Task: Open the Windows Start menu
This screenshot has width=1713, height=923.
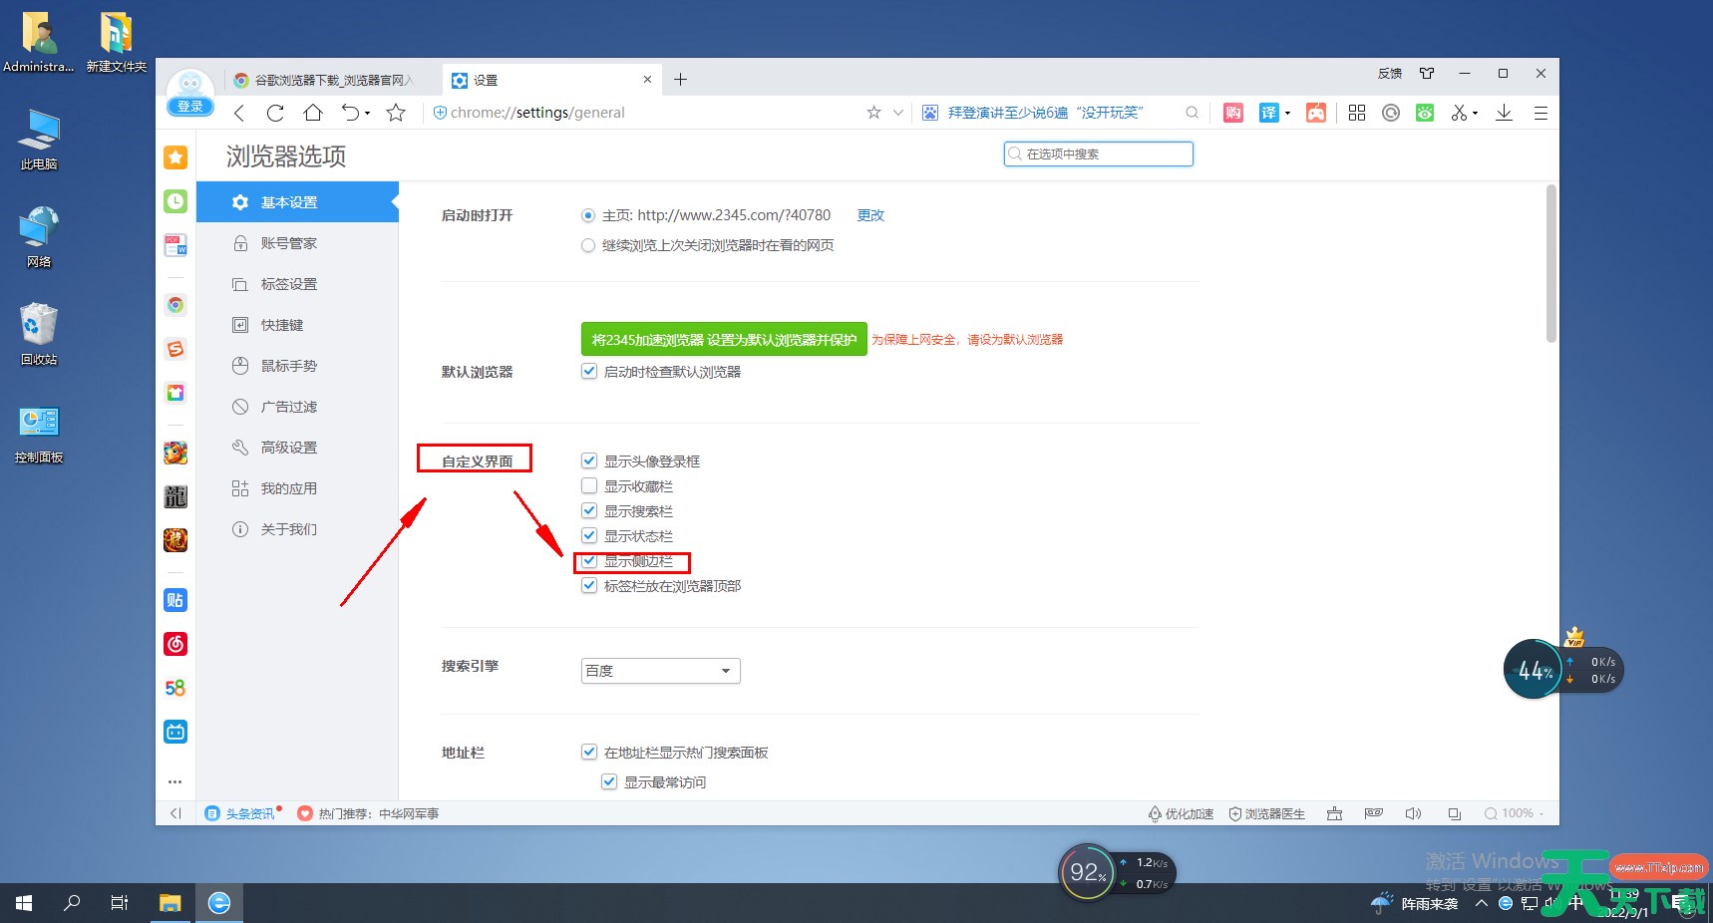Action: [x=24, y=903]
